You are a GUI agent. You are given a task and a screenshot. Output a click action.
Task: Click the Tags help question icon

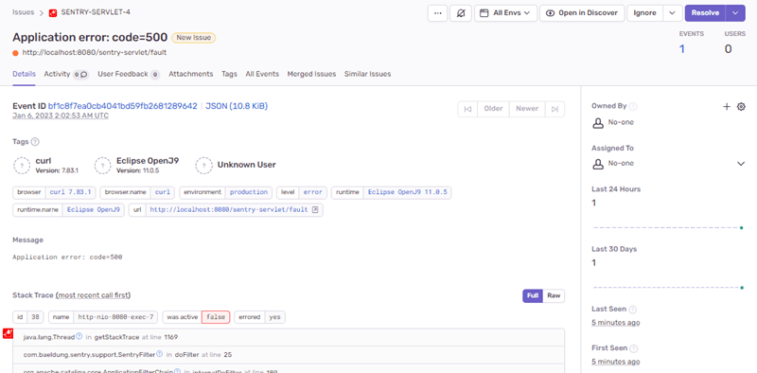(x=35, y=142)
